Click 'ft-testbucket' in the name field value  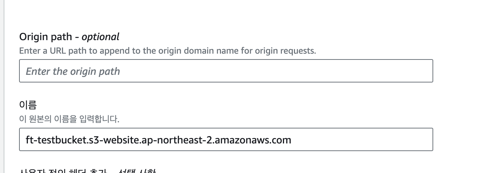point(51,139)
